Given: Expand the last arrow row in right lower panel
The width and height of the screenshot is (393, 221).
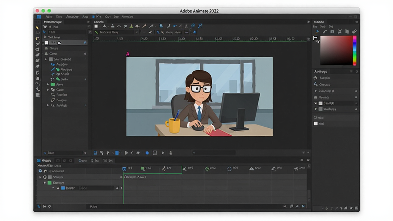Looking at the screenshot, I should click(316, 109).
